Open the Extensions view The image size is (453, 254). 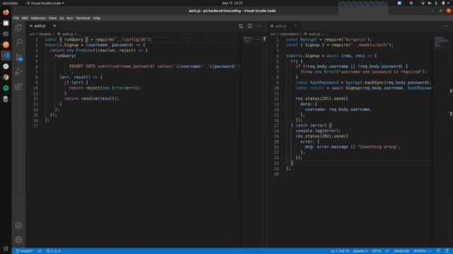coord(19,86)
